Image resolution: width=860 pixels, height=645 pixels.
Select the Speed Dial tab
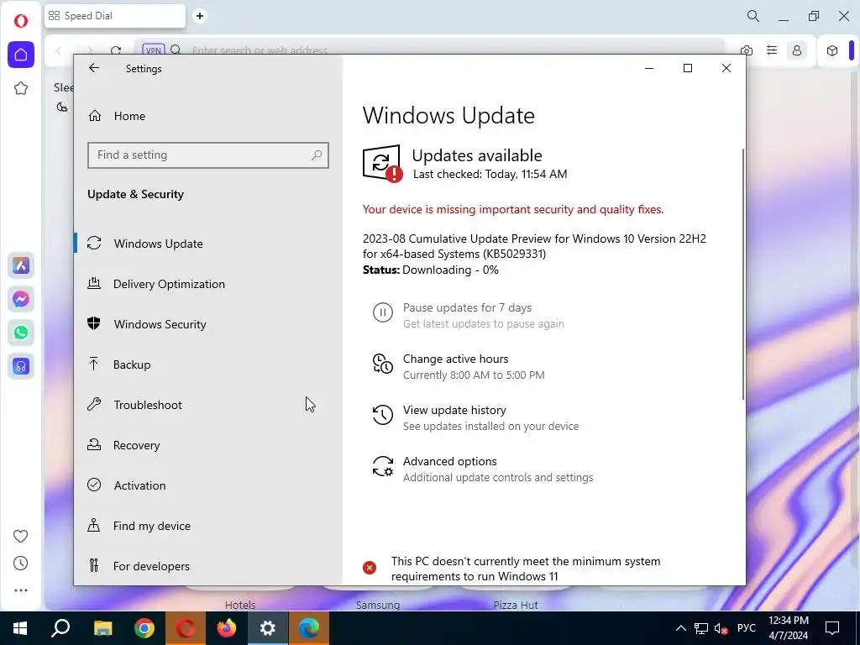tap(114, 16)
